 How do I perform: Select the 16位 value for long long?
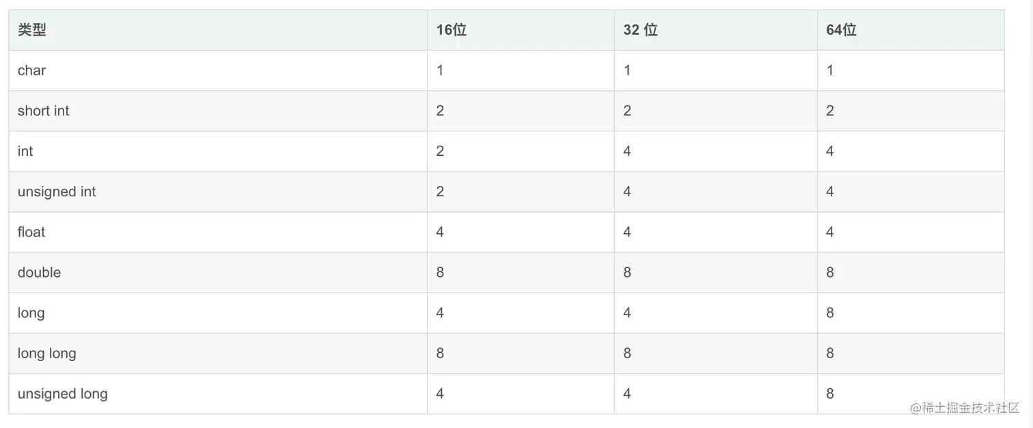(440, 353)
